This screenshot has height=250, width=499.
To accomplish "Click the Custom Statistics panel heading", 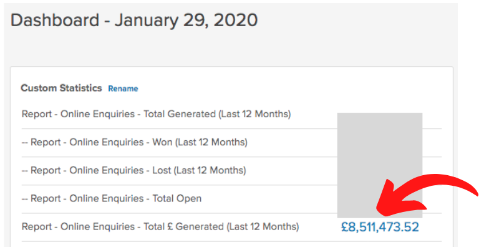I will coord(61,88).
